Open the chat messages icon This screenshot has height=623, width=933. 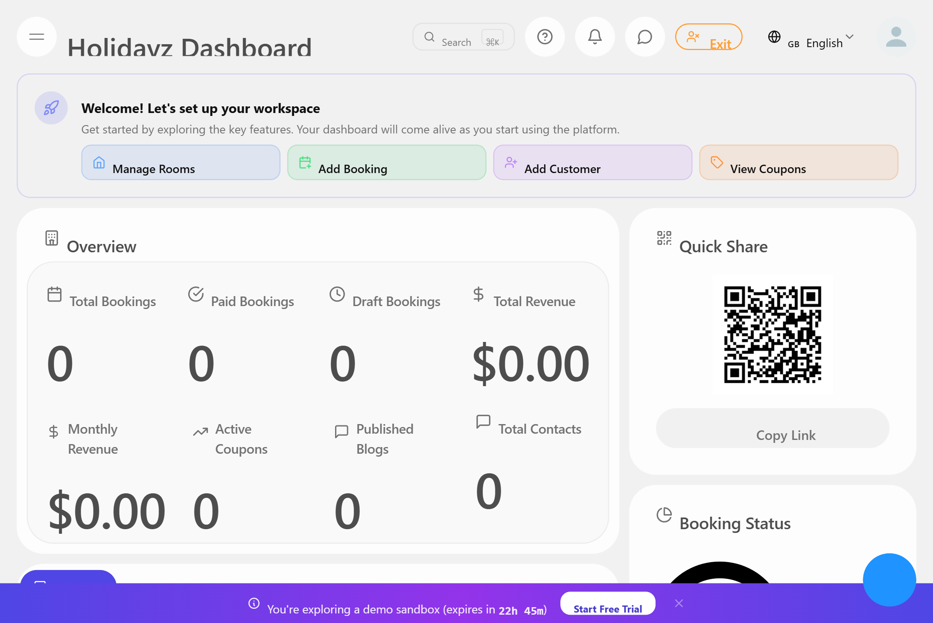(x=645, y=37)
